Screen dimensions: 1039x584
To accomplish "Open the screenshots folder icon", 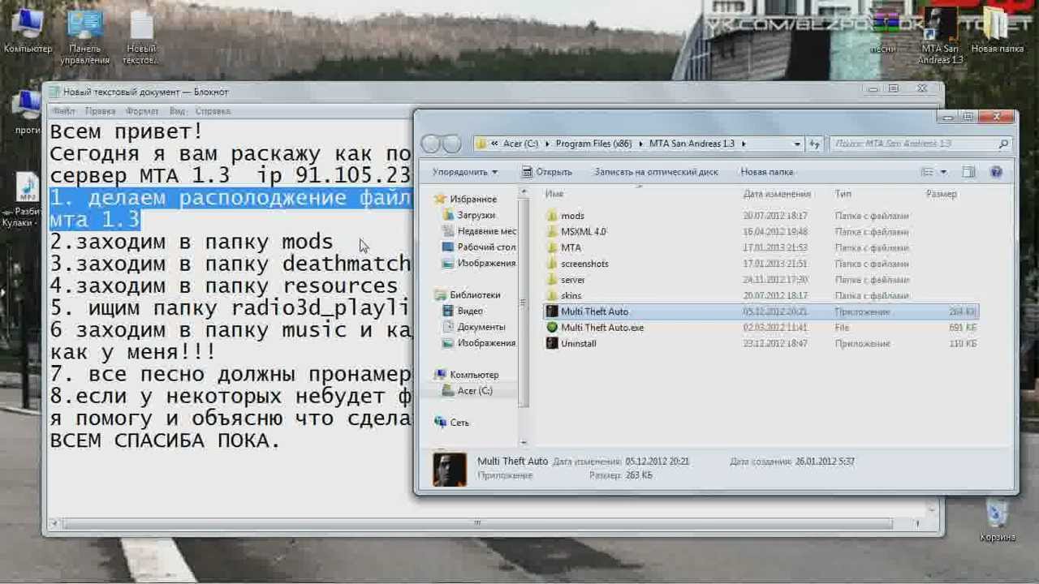I will [552, 264].
